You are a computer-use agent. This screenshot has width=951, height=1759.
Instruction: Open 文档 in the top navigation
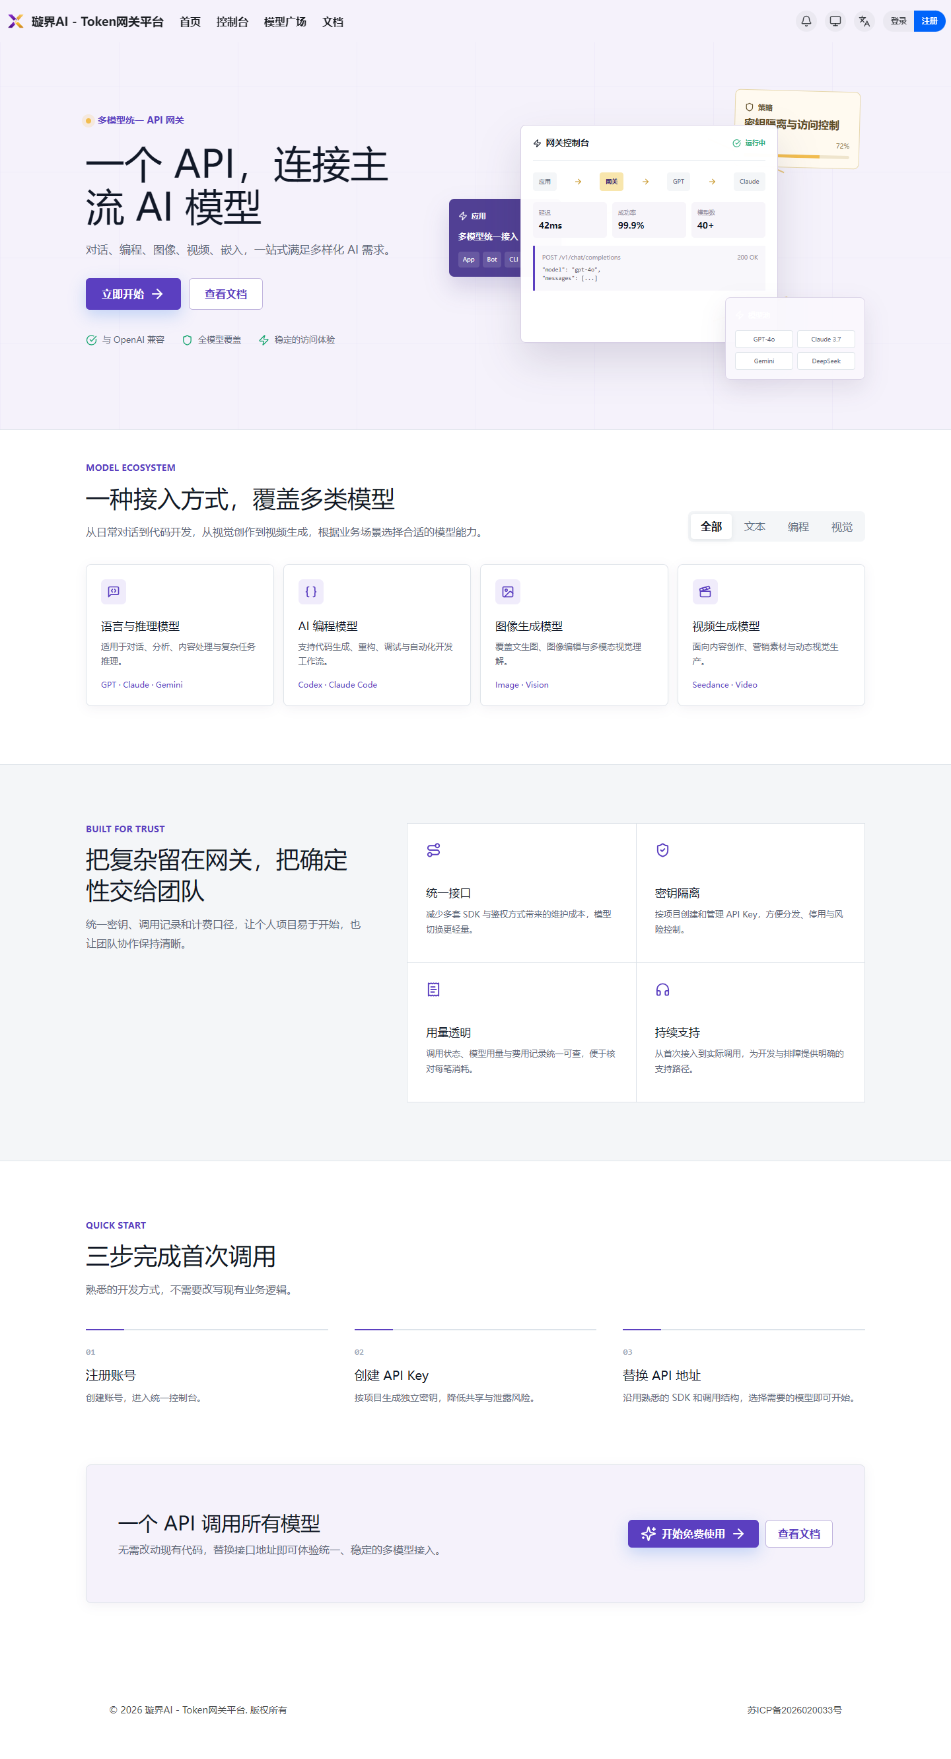pos(333,22)
